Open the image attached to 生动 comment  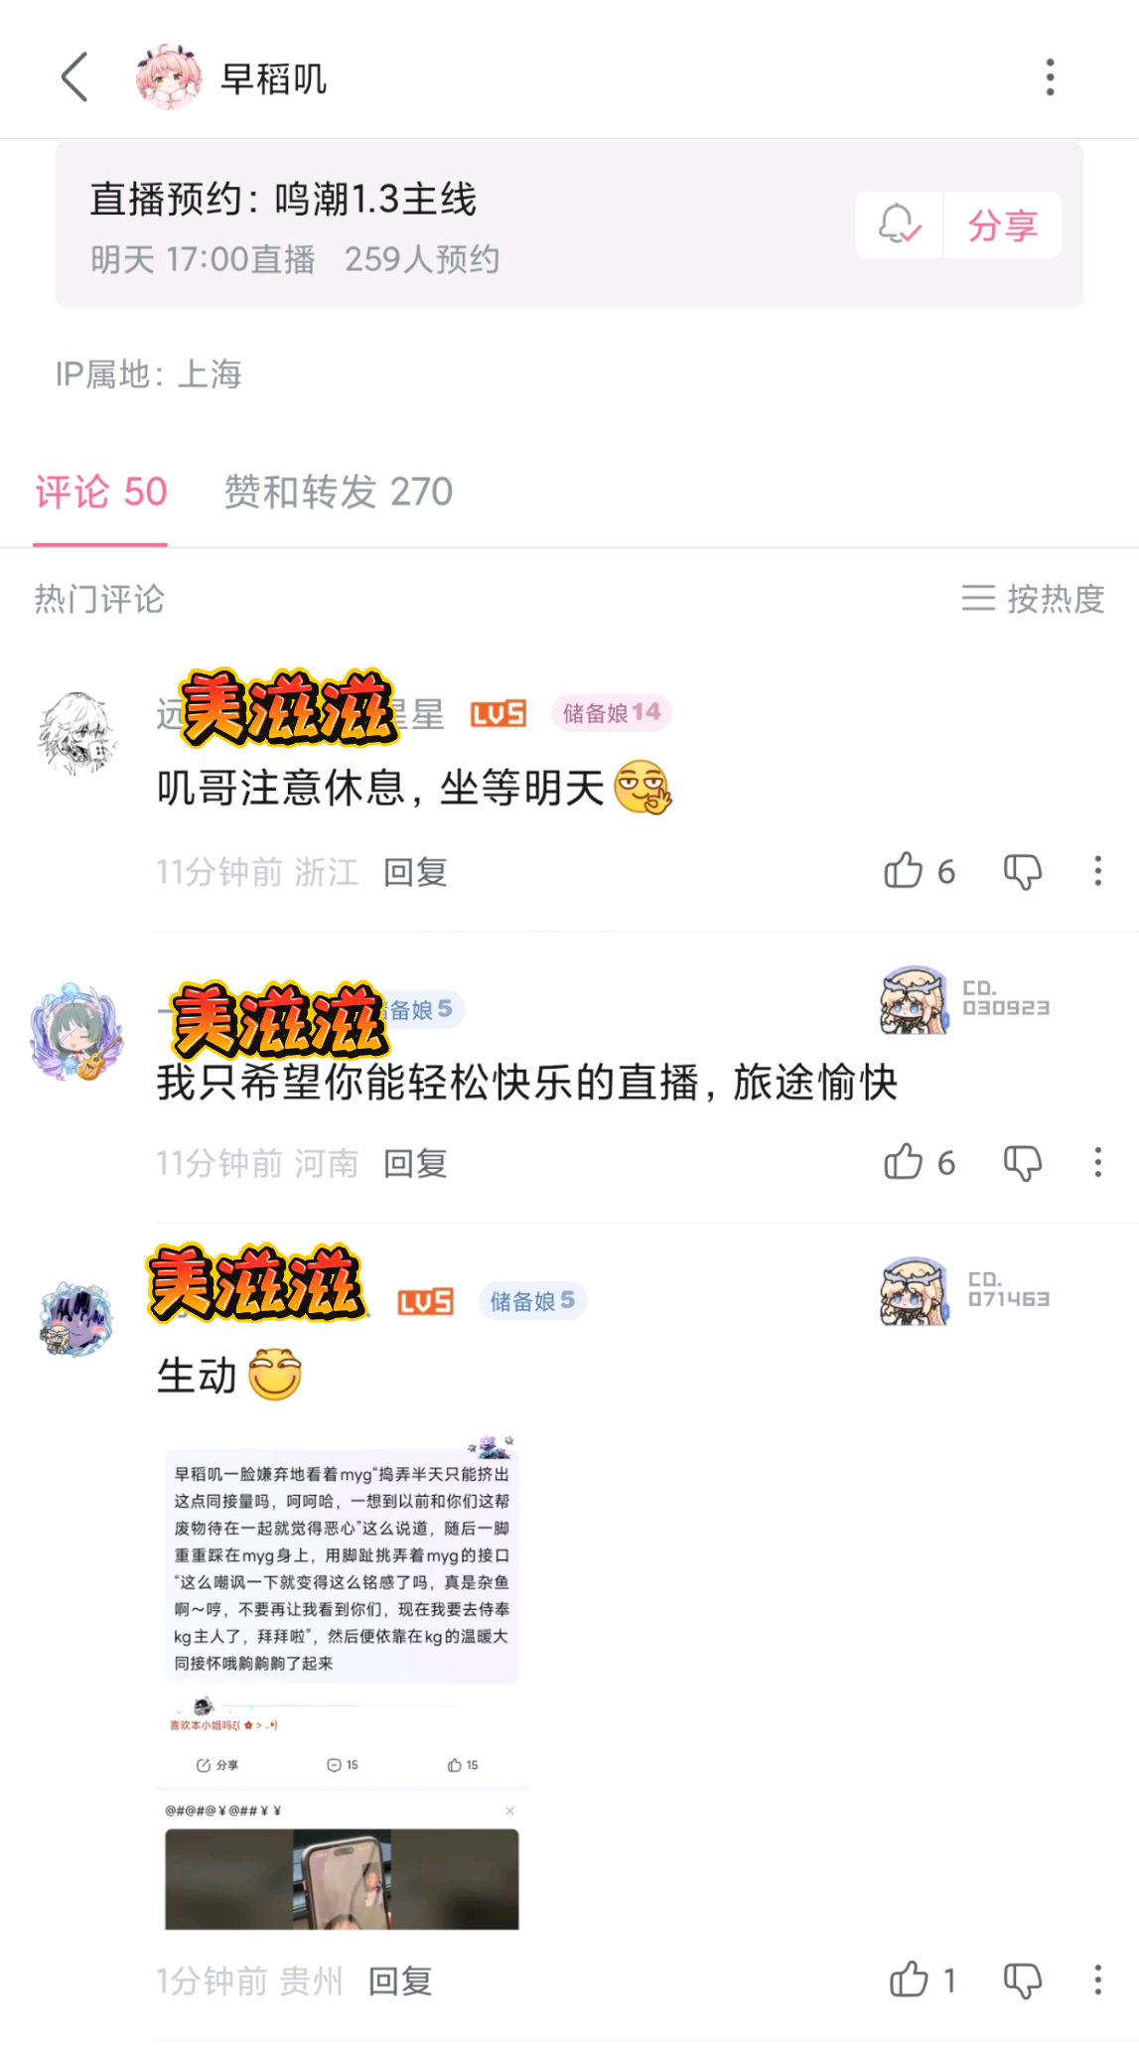(x=342, y=1682)
